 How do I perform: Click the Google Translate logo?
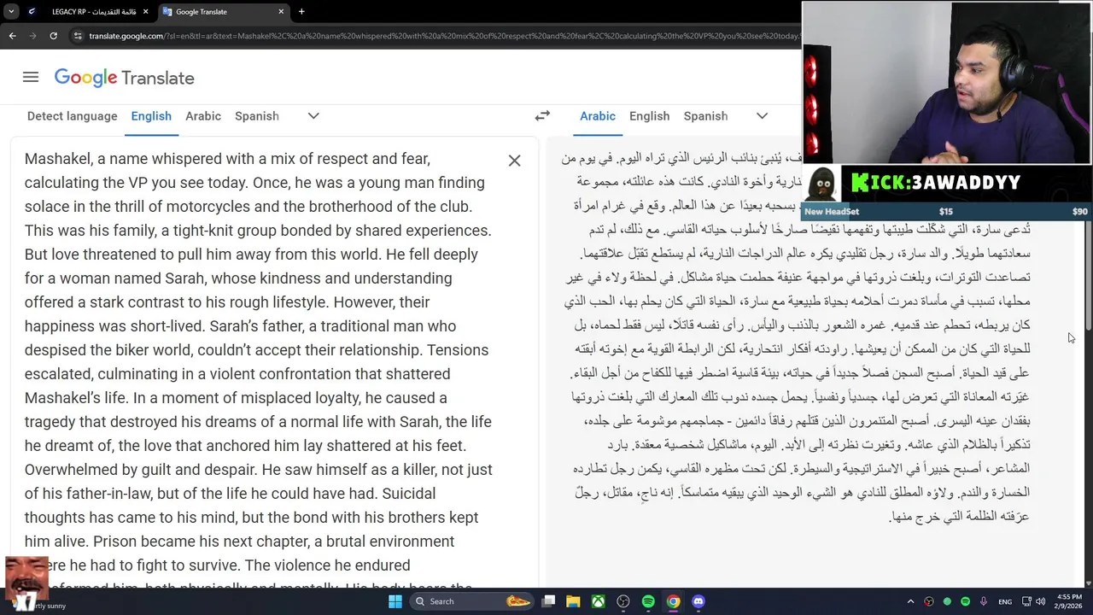tap(125, 78)
